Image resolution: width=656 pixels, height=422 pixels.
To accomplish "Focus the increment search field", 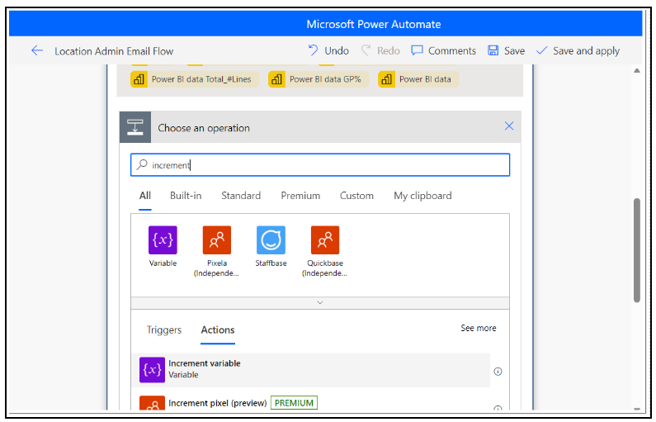I will point(320,165).
